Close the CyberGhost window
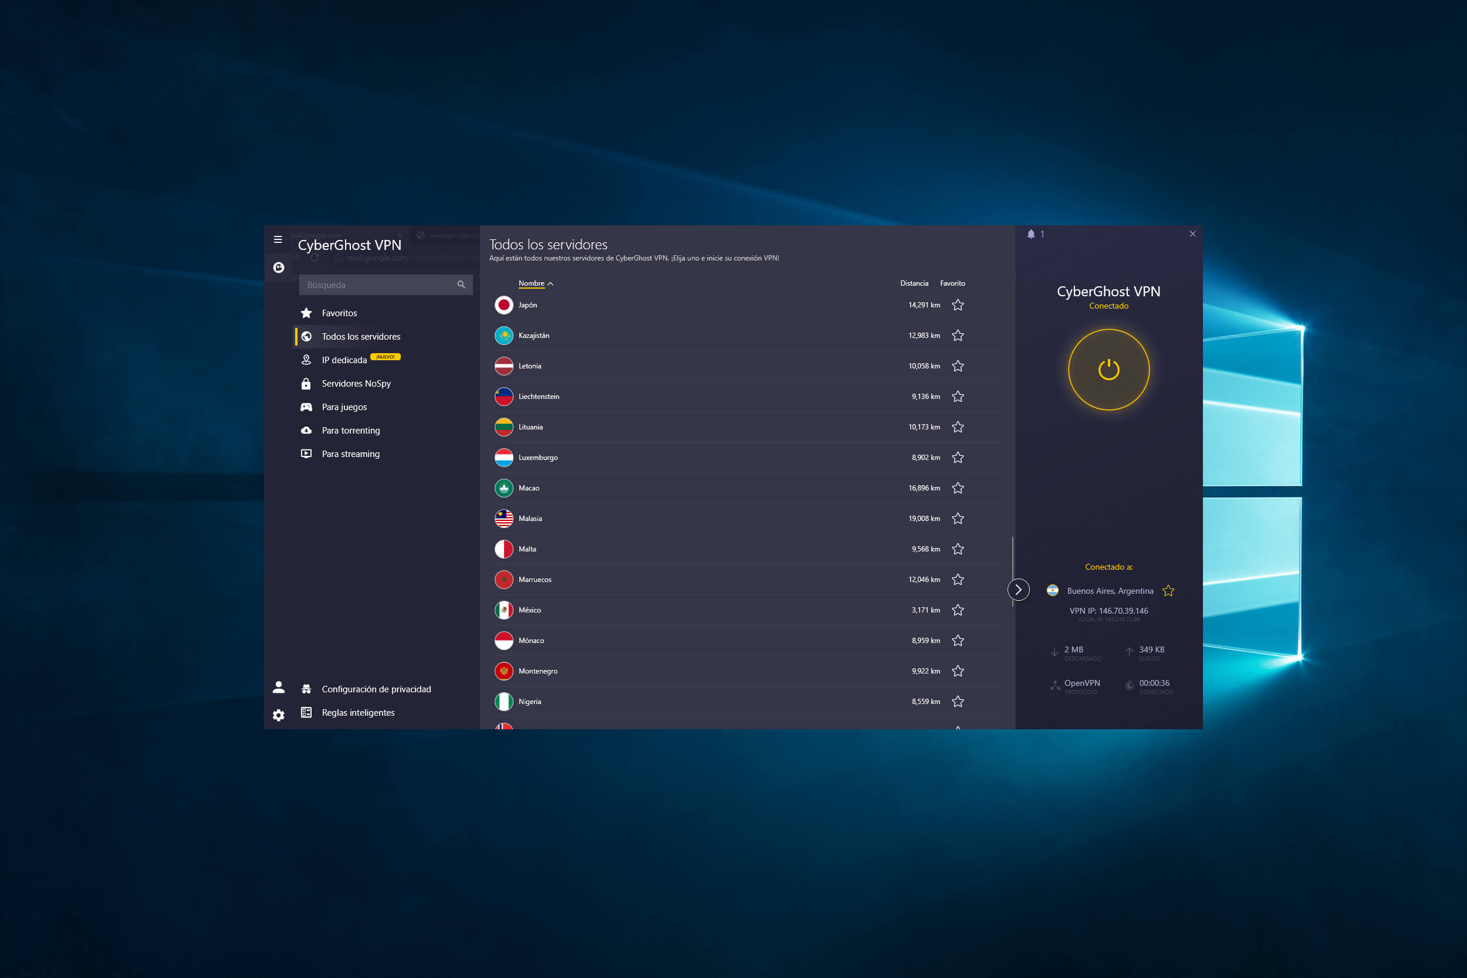Image resolution: width=1467 pixels, height=978 pixels. click(x=1192, y=235)
